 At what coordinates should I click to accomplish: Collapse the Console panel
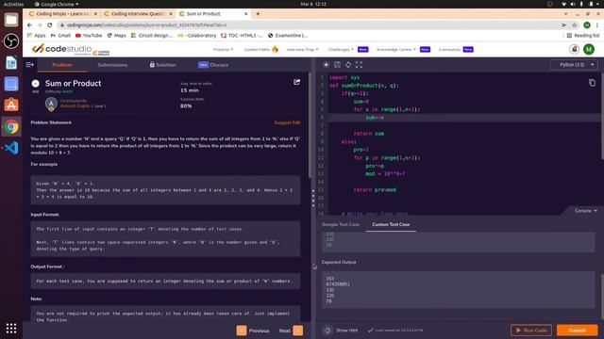(x=585, y=211)
